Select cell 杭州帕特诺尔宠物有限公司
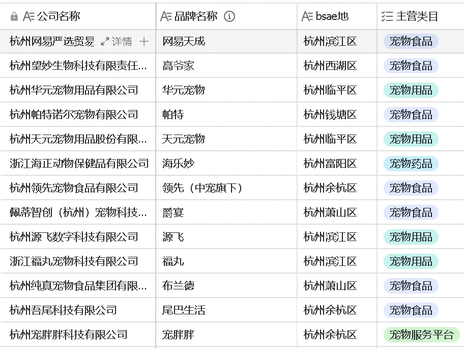Screen dimensions: 464x349 pos(78,115)
